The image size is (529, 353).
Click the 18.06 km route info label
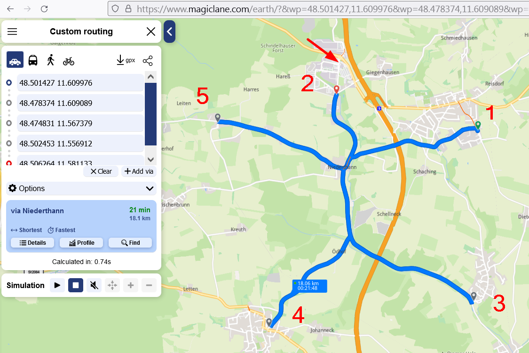tap(309, 286)
